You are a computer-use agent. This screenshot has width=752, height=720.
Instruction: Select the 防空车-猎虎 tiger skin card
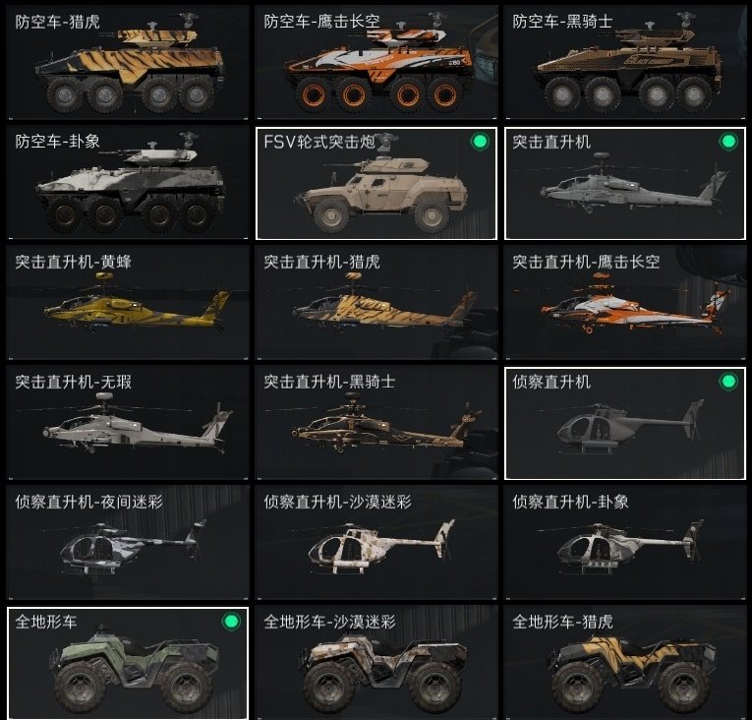click(x=128, y=62)
